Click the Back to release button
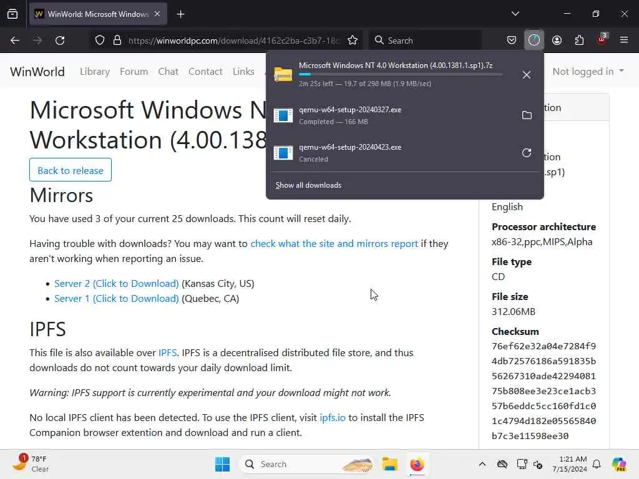Image resolution: width=639 pixels, height=479 pixels. pos(71,170)
